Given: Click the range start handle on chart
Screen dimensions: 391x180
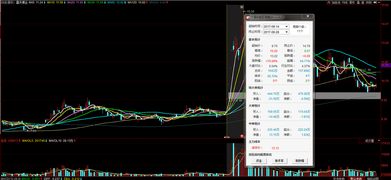Looking at the screenshot, I should (x=227, y=137).
